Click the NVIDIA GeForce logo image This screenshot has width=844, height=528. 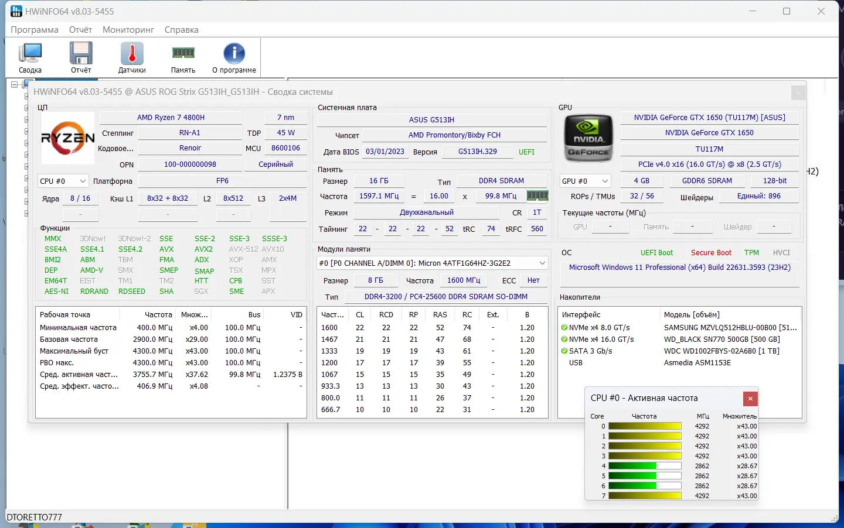pos(588,138)
